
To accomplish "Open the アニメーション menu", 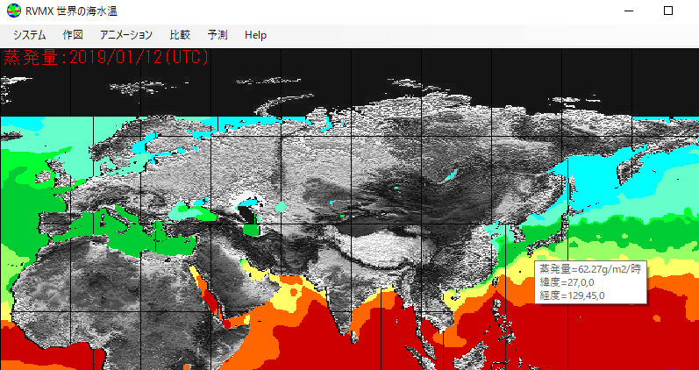I will coord(126,35).
